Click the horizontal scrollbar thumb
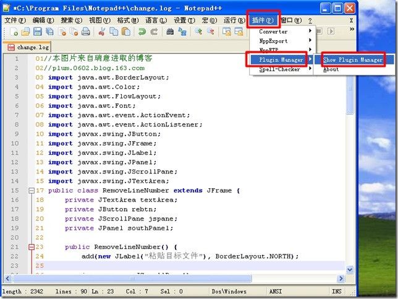Viewport: 398px width, 299px height. click(132, 279)
